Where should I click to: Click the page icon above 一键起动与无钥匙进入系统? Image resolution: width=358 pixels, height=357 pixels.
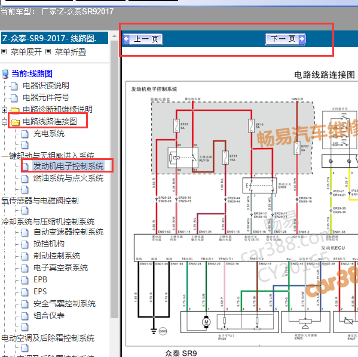click(25, 145)
